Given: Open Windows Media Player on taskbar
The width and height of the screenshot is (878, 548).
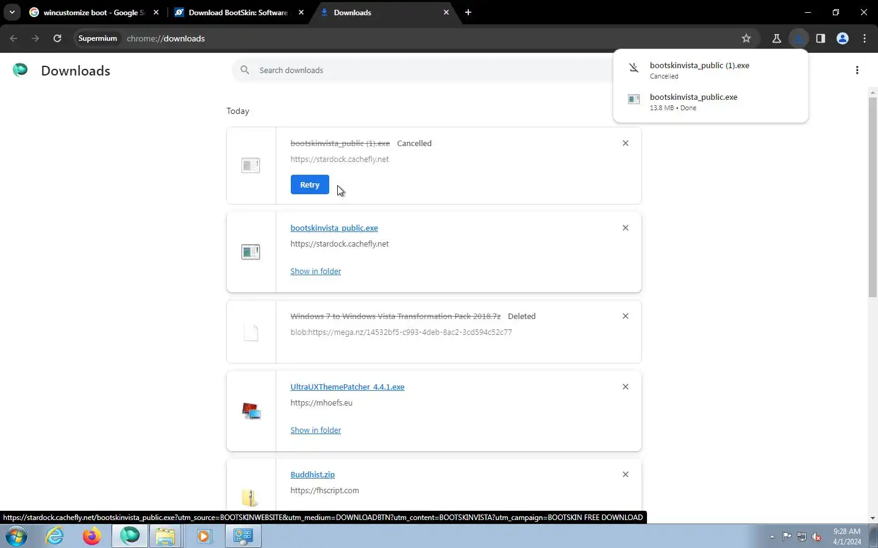Looking at the screenshot, I should tap(204, 536).
